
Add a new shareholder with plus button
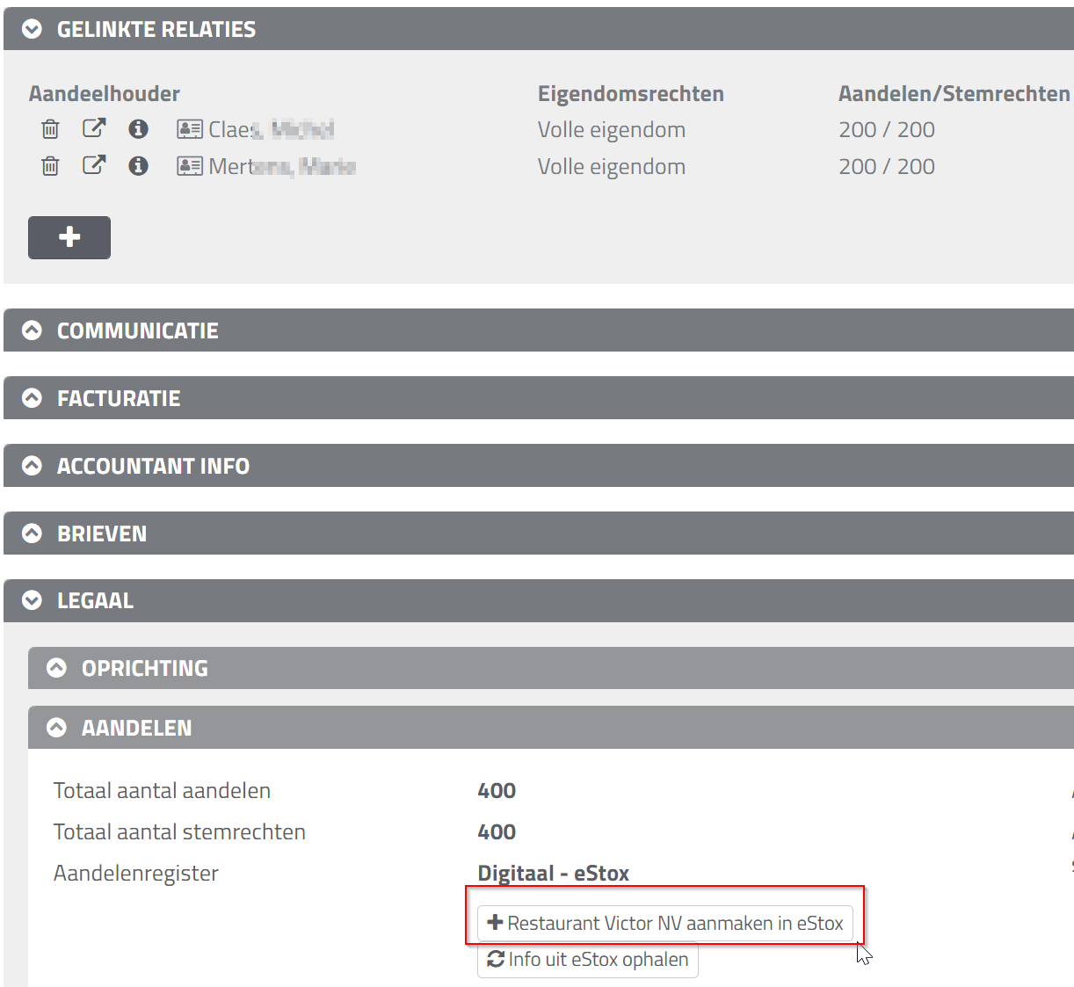coord(69,237)
